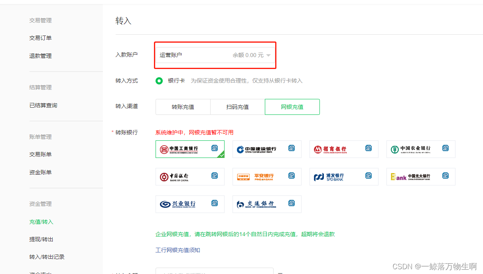Click the 结算管理 section heading

tap(40, 87)
